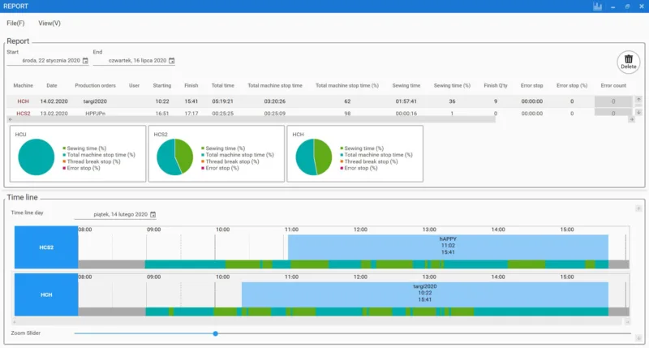Sort by Error stop column header
Image resolution: width=649 pixels, height=348 pixels.
(x=532, y=86)
